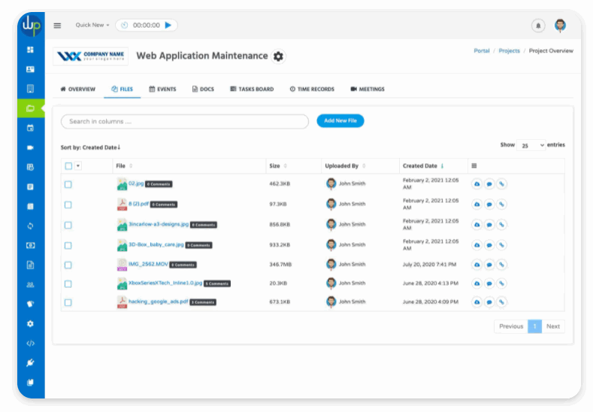Switch to the Tasks Board tab
593x412 pixels.
[252, 89]
